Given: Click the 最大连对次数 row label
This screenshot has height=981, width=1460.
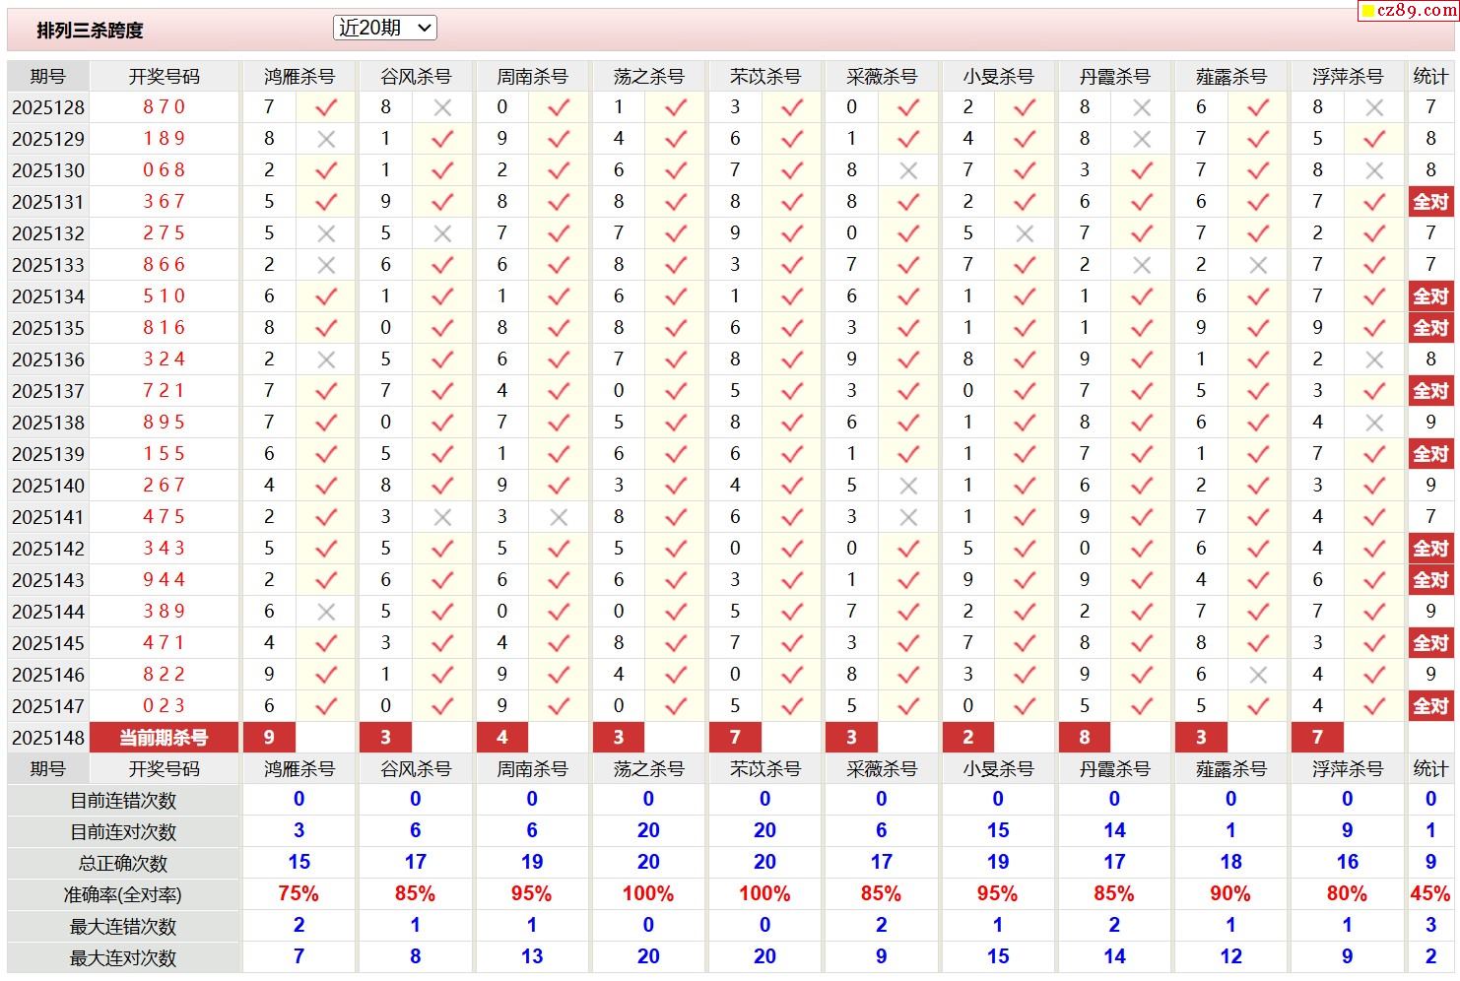Looking at the screenshot, I should pyautogui.click(x=123, y=958).
